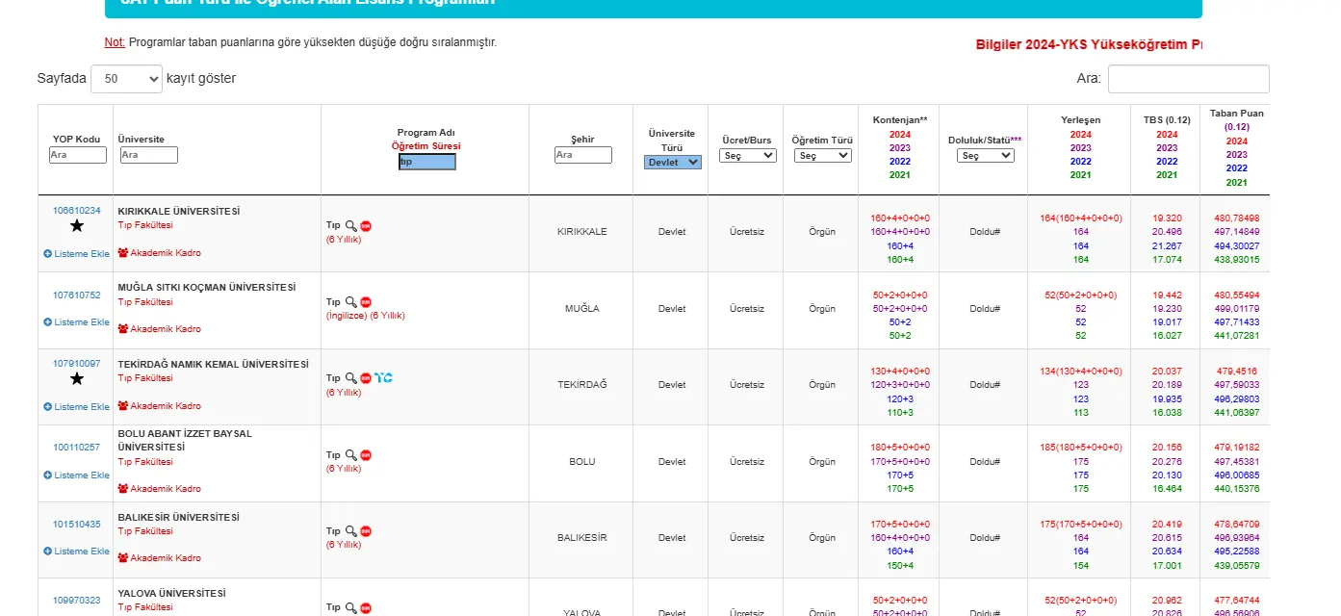Open Üniversite Türü filter showing Devlet
This screenshot has height=616, width=1341.
point(673,162)
